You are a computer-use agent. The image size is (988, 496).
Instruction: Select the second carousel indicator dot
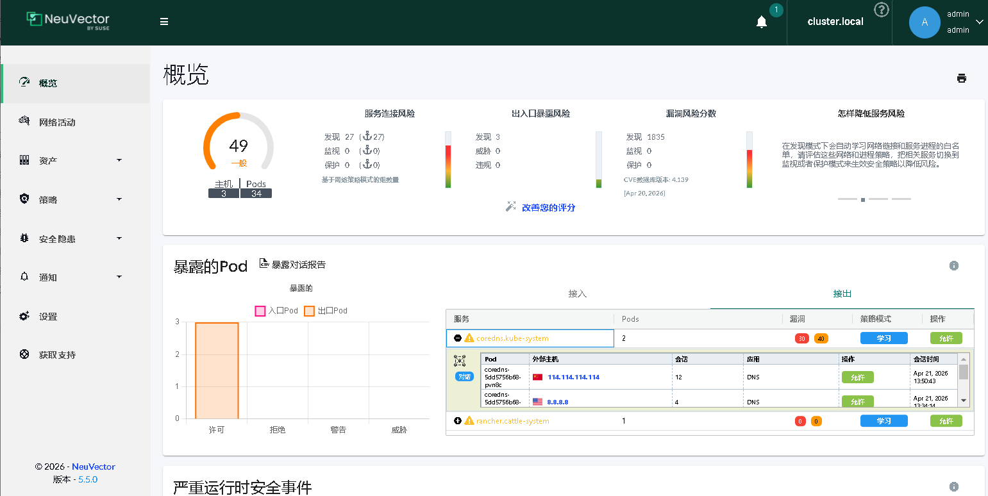[x=863, y=199]
